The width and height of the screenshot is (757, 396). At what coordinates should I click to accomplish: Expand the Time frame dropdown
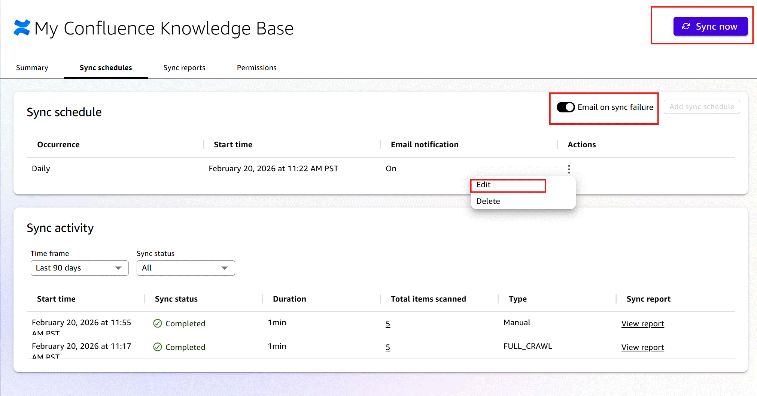tap(80, 268)
